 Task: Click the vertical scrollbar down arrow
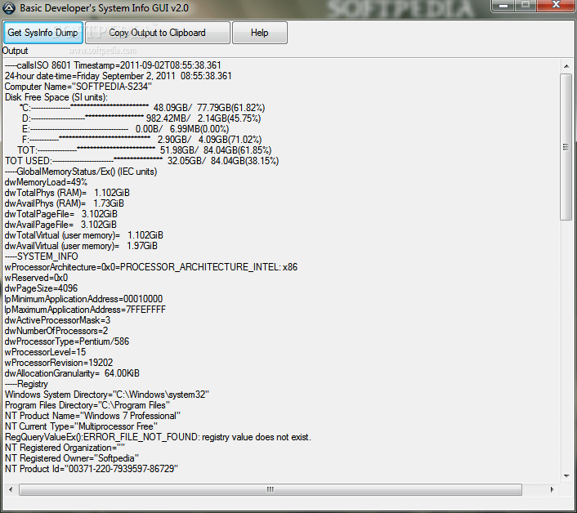(x=566, y=476)
